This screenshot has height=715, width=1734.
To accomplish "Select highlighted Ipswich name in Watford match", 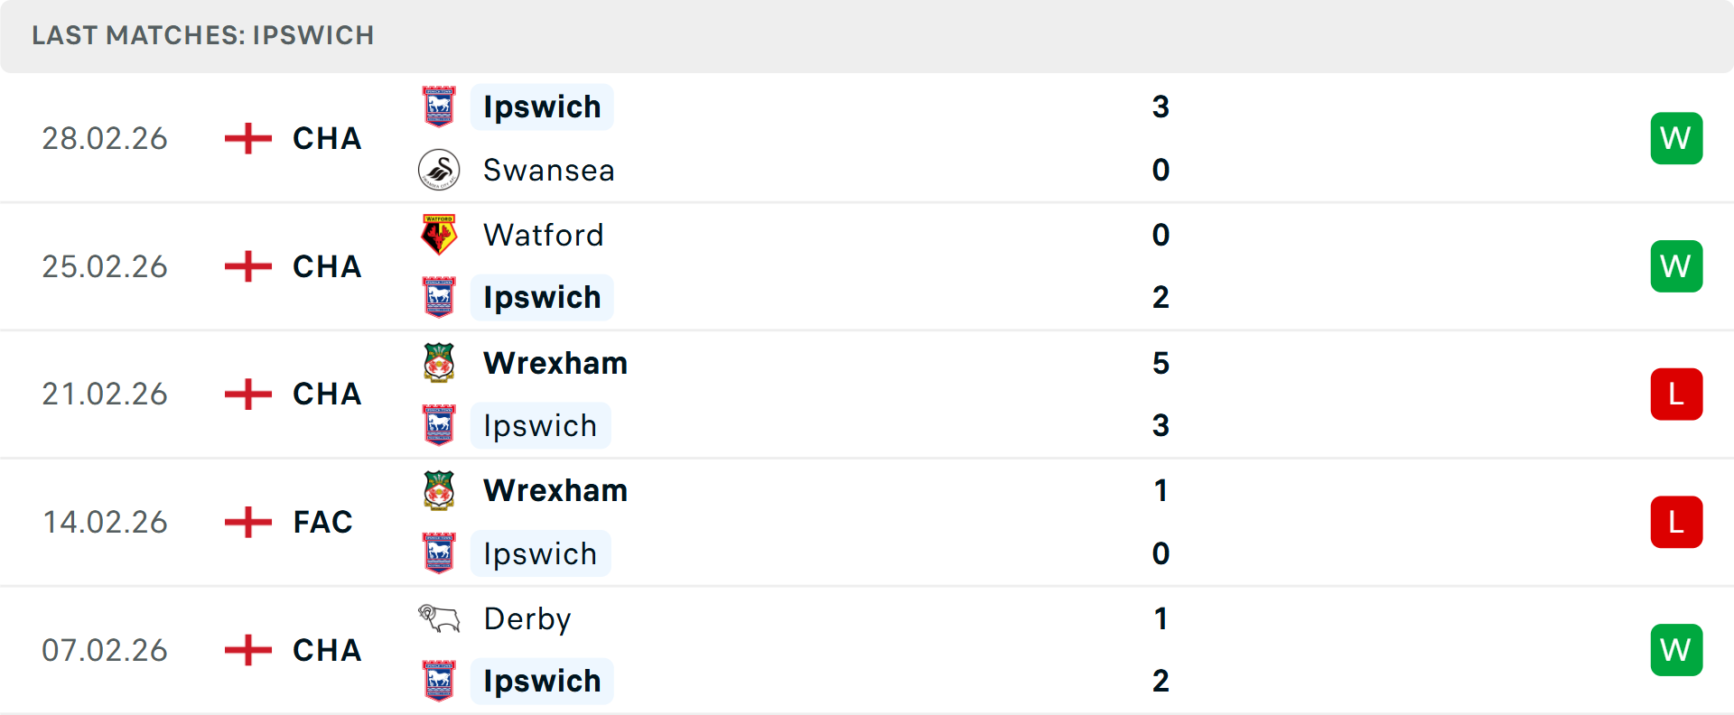I will [542, 297].
